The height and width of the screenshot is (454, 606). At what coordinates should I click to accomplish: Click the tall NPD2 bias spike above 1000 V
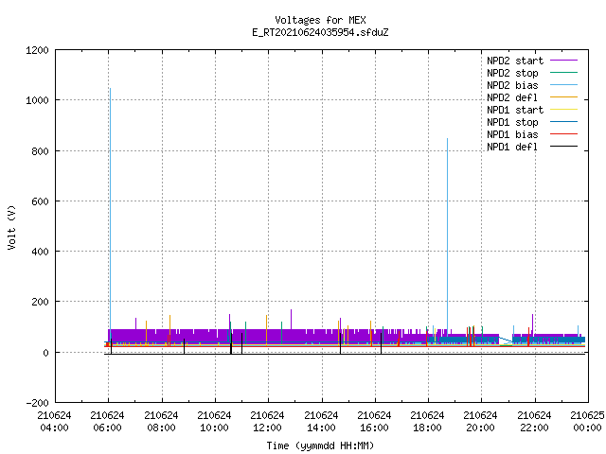[110, 208]
